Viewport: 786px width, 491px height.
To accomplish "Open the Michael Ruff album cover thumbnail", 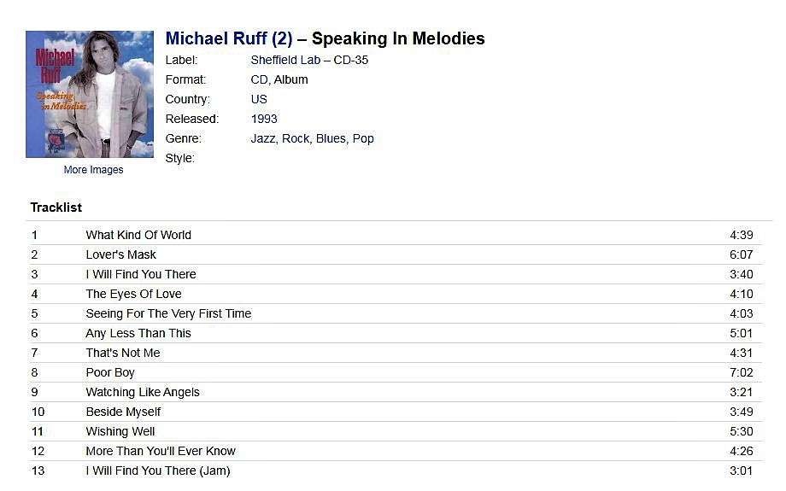I will [x=90, y=94].
